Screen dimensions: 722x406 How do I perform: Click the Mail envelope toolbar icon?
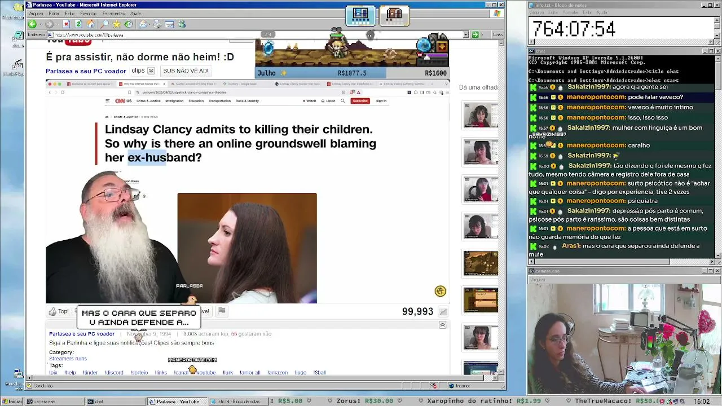tap(143, 24)
